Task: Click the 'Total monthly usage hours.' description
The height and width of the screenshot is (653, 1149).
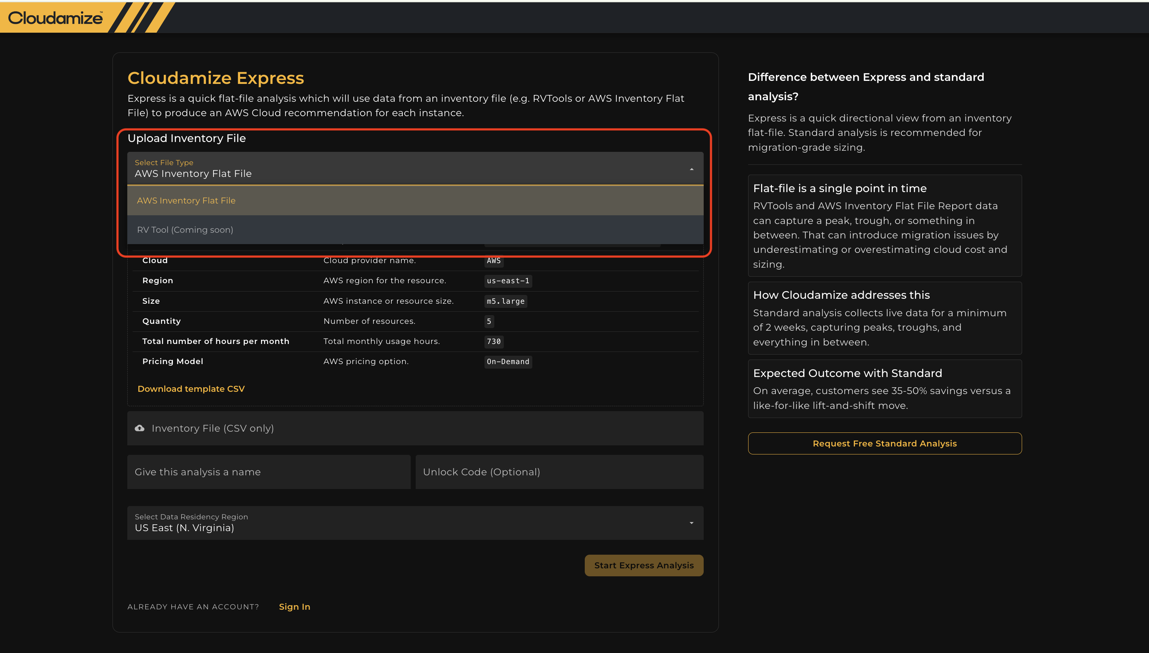Action: tap(381, 341)
